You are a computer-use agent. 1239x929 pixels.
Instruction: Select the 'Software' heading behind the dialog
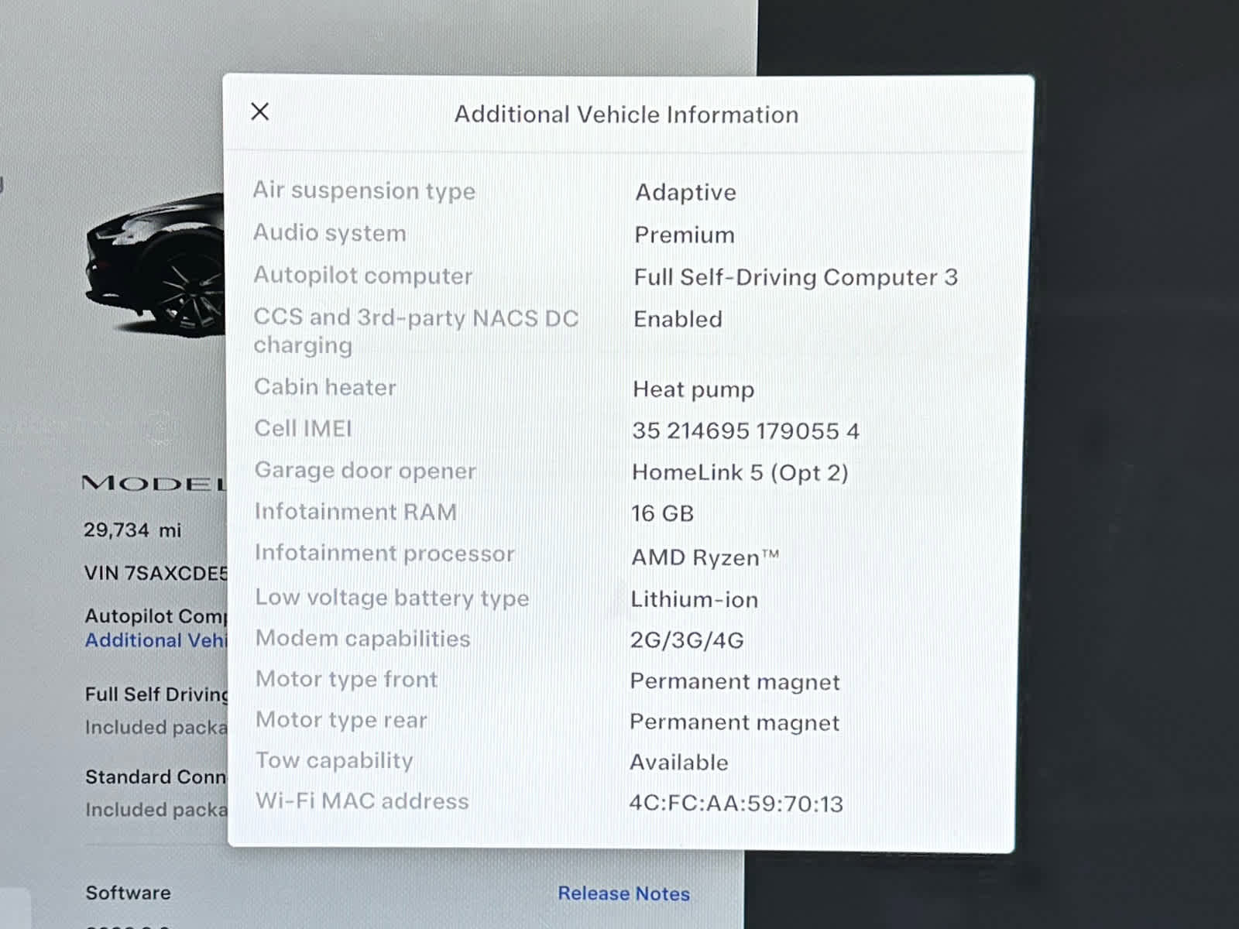point(128,893)
